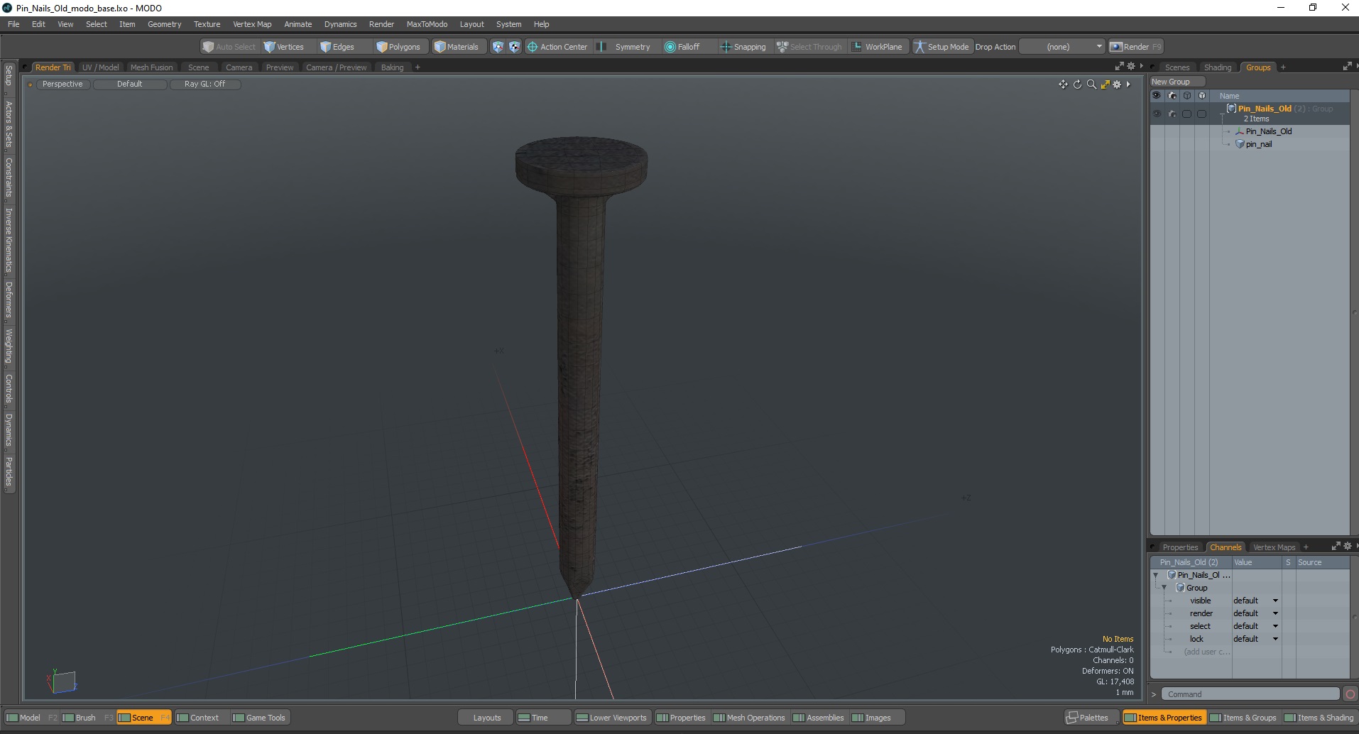
Task: Click the Items & Groups button
Action: [1243, 718]
